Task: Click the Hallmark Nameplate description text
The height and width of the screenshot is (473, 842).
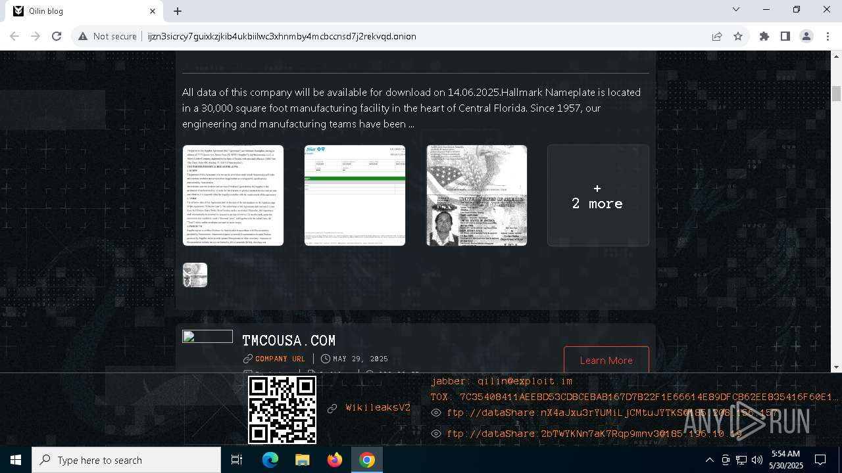Action: (412, 108)
